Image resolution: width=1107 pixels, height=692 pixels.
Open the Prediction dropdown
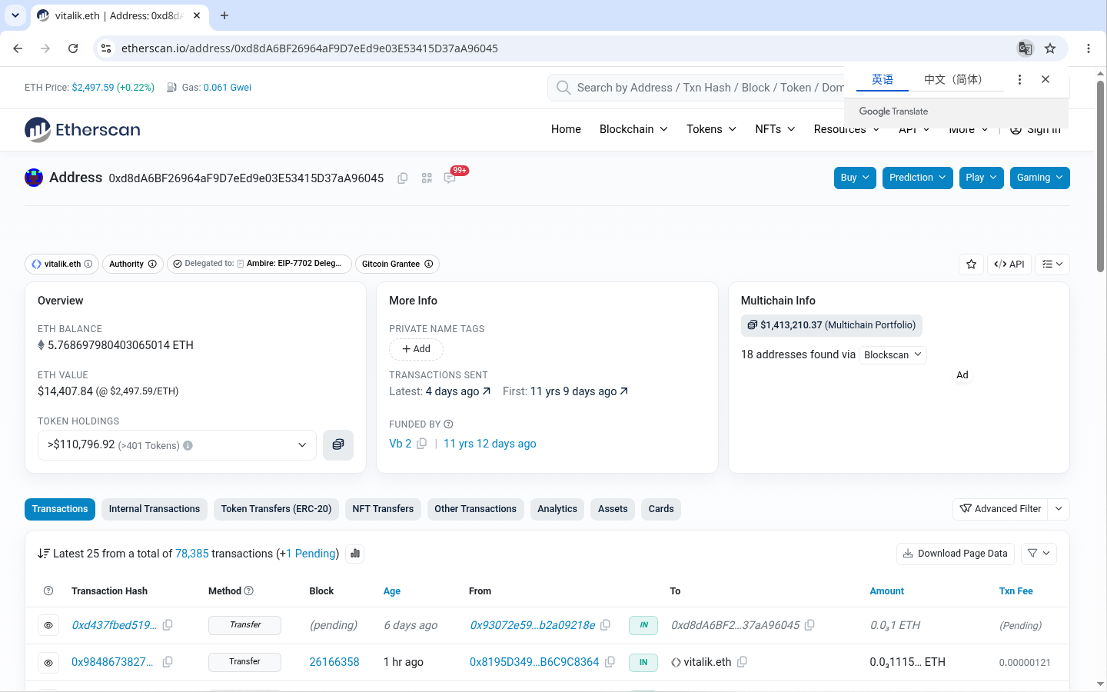918,178
